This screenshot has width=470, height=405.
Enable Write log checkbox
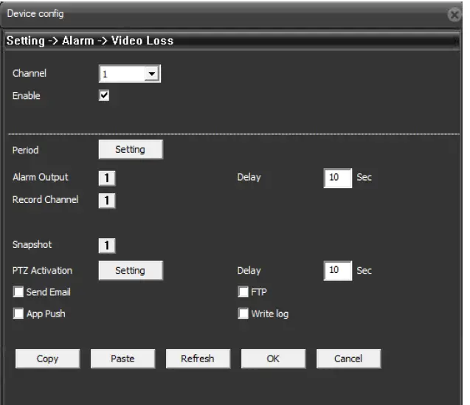(243, 314)
